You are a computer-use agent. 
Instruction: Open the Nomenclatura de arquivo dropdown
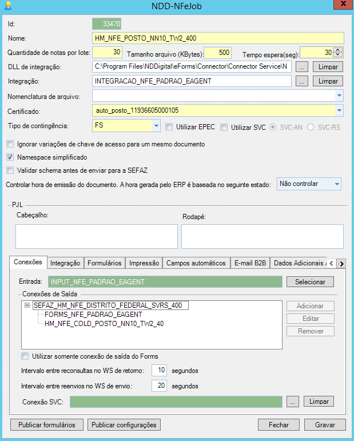point(339,96)
